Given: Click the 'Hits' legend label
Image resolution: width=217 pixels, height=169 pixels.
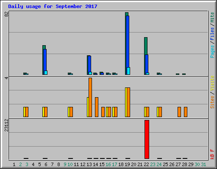Looking at the screenshot, I should coord(212,17).
